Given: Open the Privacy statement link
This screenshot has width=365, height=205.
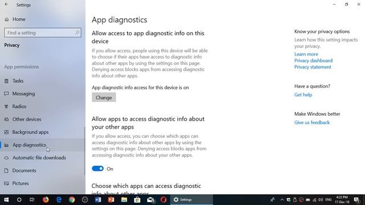Looking at the screenshot, I should [313, 67].
